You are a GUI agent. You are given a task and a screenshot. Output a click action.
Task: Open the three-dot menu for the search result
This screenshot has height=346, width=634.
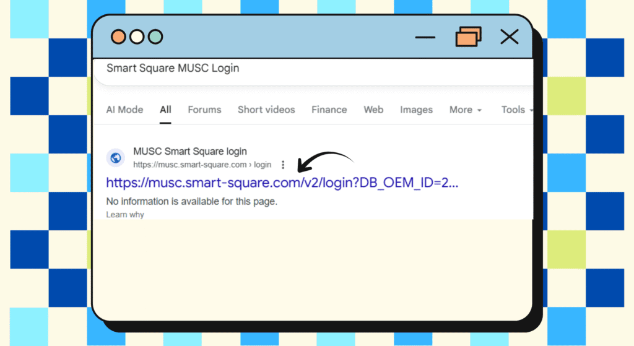pos(283,165)
